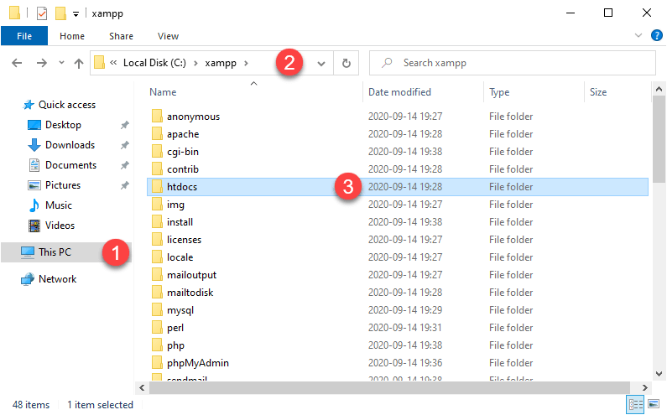Click in the Search xampp field
Screen dimensions: 667x415
click(x=512, y=63)
